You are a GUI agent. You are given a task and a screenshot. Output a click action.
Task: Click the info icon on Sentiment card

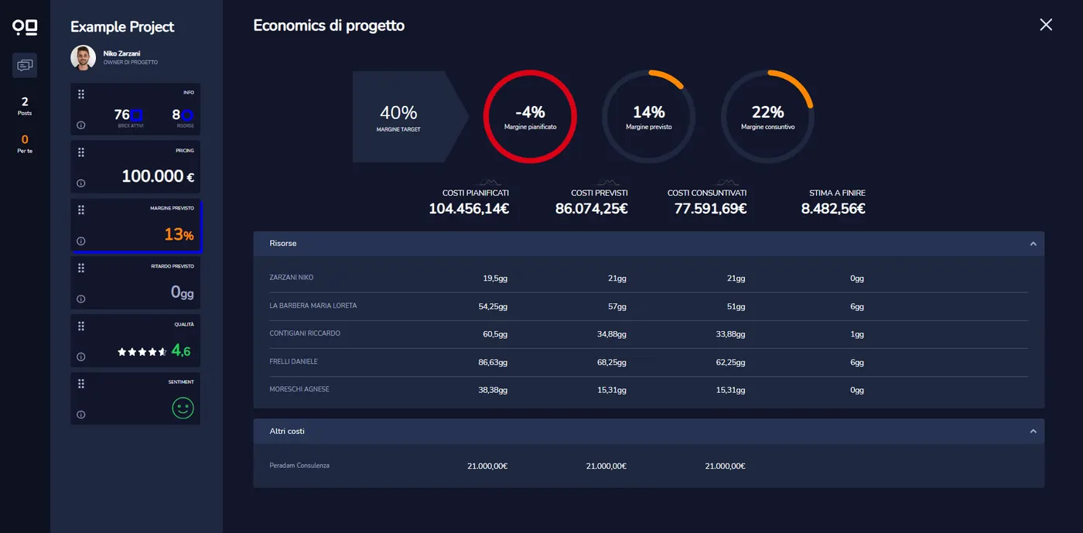(81, 415)
